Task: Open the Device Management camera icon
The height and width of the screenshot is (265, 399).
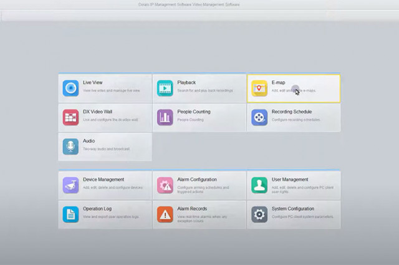Action: pyautogui.click(x=70, y=185)
